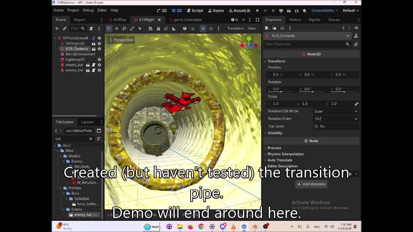Screen dimensions: 413x232
Task: Select the WorldEnvironment node in the tree
Action: coord(80,54)
